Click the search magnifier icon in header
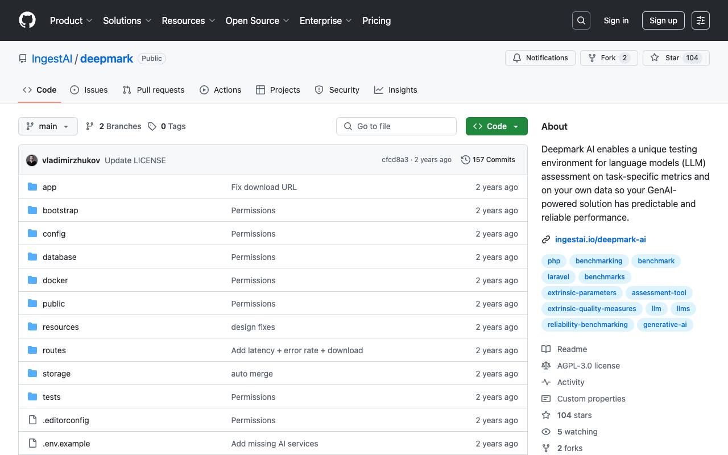Screen dimensions: 728x455 (x=581, y=20)
